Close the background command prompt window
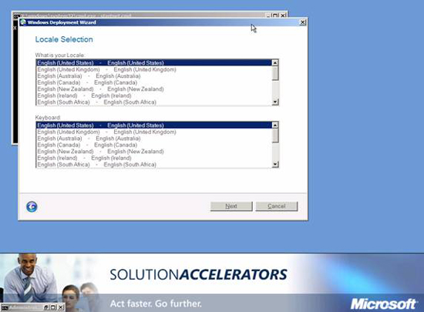The image size is (424, 312). pos(283,15)
